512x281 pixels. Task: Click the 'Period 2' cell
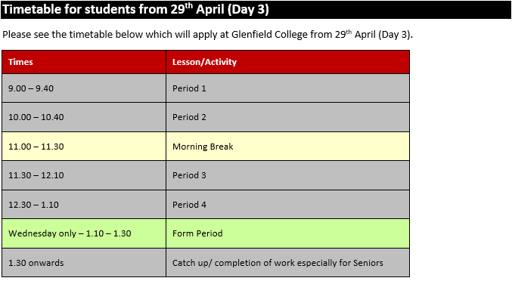287,117
